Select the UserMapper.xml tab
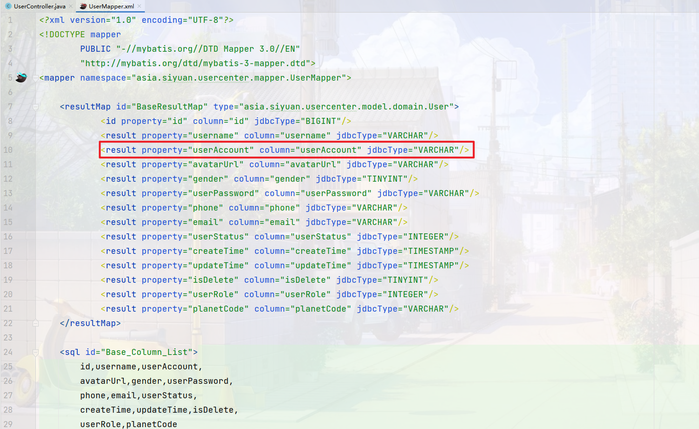The height and width of the screenshot is (429, 699). click(110, 7)
